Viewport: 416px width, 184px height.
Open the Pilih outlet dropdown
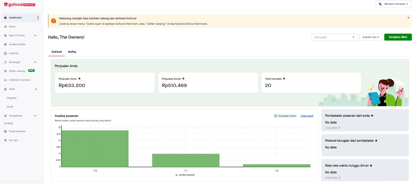coord(335,37)
